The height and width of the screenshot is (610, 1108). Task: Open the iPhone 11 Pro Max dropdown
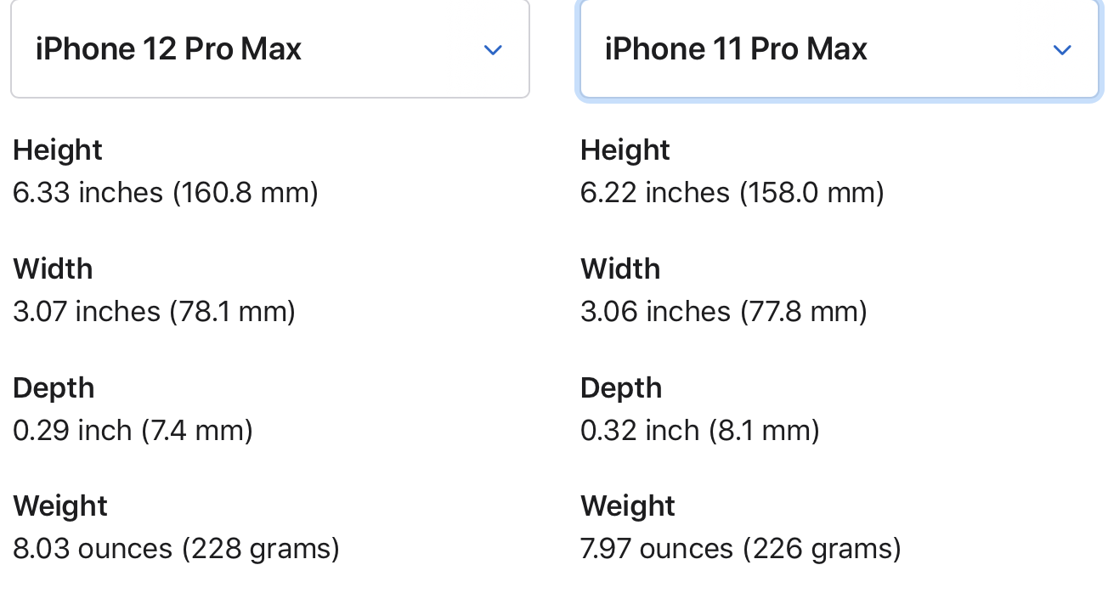[x=839, y=48]
